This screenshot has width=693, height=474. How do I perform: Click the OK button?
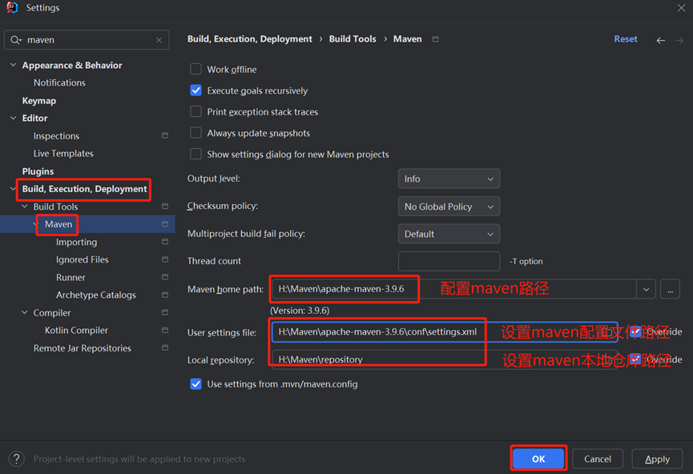pyautogui.click(x=538, y=459)
